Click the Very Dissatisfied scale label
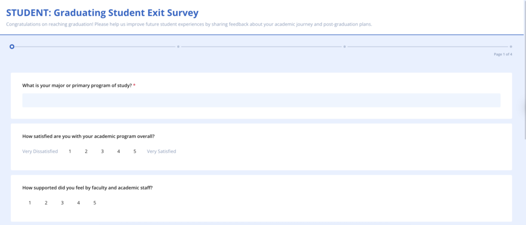 (x=40, y=151)
